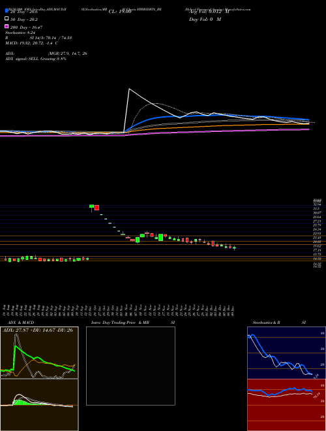
Task: Click the last green candlestick on the price chart
Action: [234, 248]
